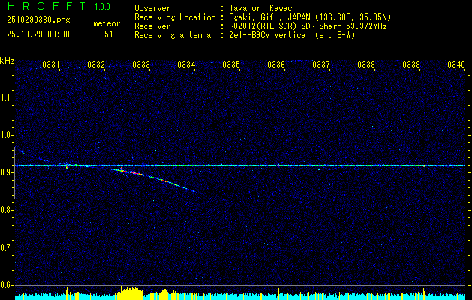Screen dimensions: 472x300
Task: Click the 1.0 kHz axis label
Action: click(6, 135)
